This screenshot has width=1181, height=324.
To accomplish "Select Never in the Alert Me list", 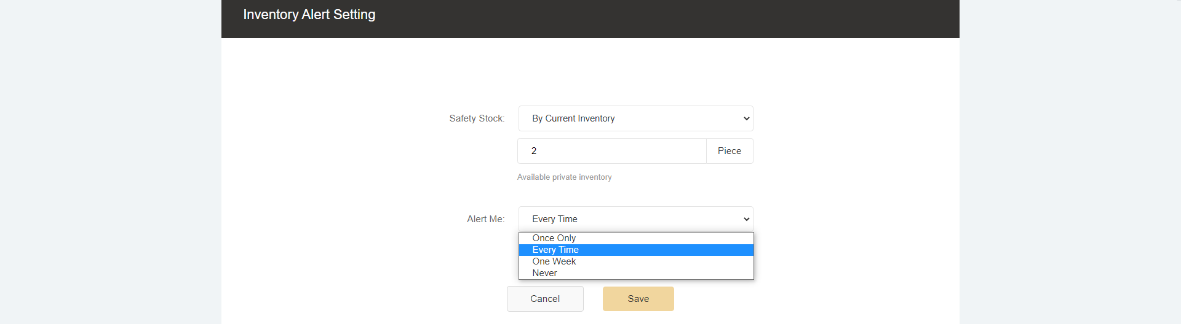I will coord(545,273).
